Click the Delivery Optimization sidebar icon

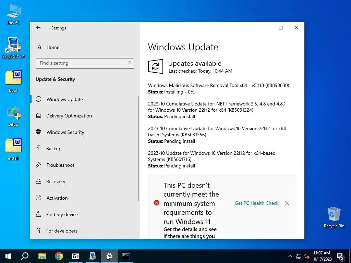click(38, 116)
